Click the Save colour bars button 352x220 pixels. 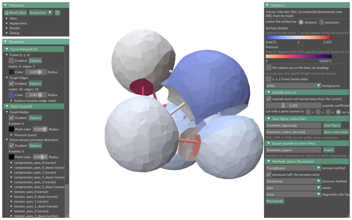(x=336, y=132)
